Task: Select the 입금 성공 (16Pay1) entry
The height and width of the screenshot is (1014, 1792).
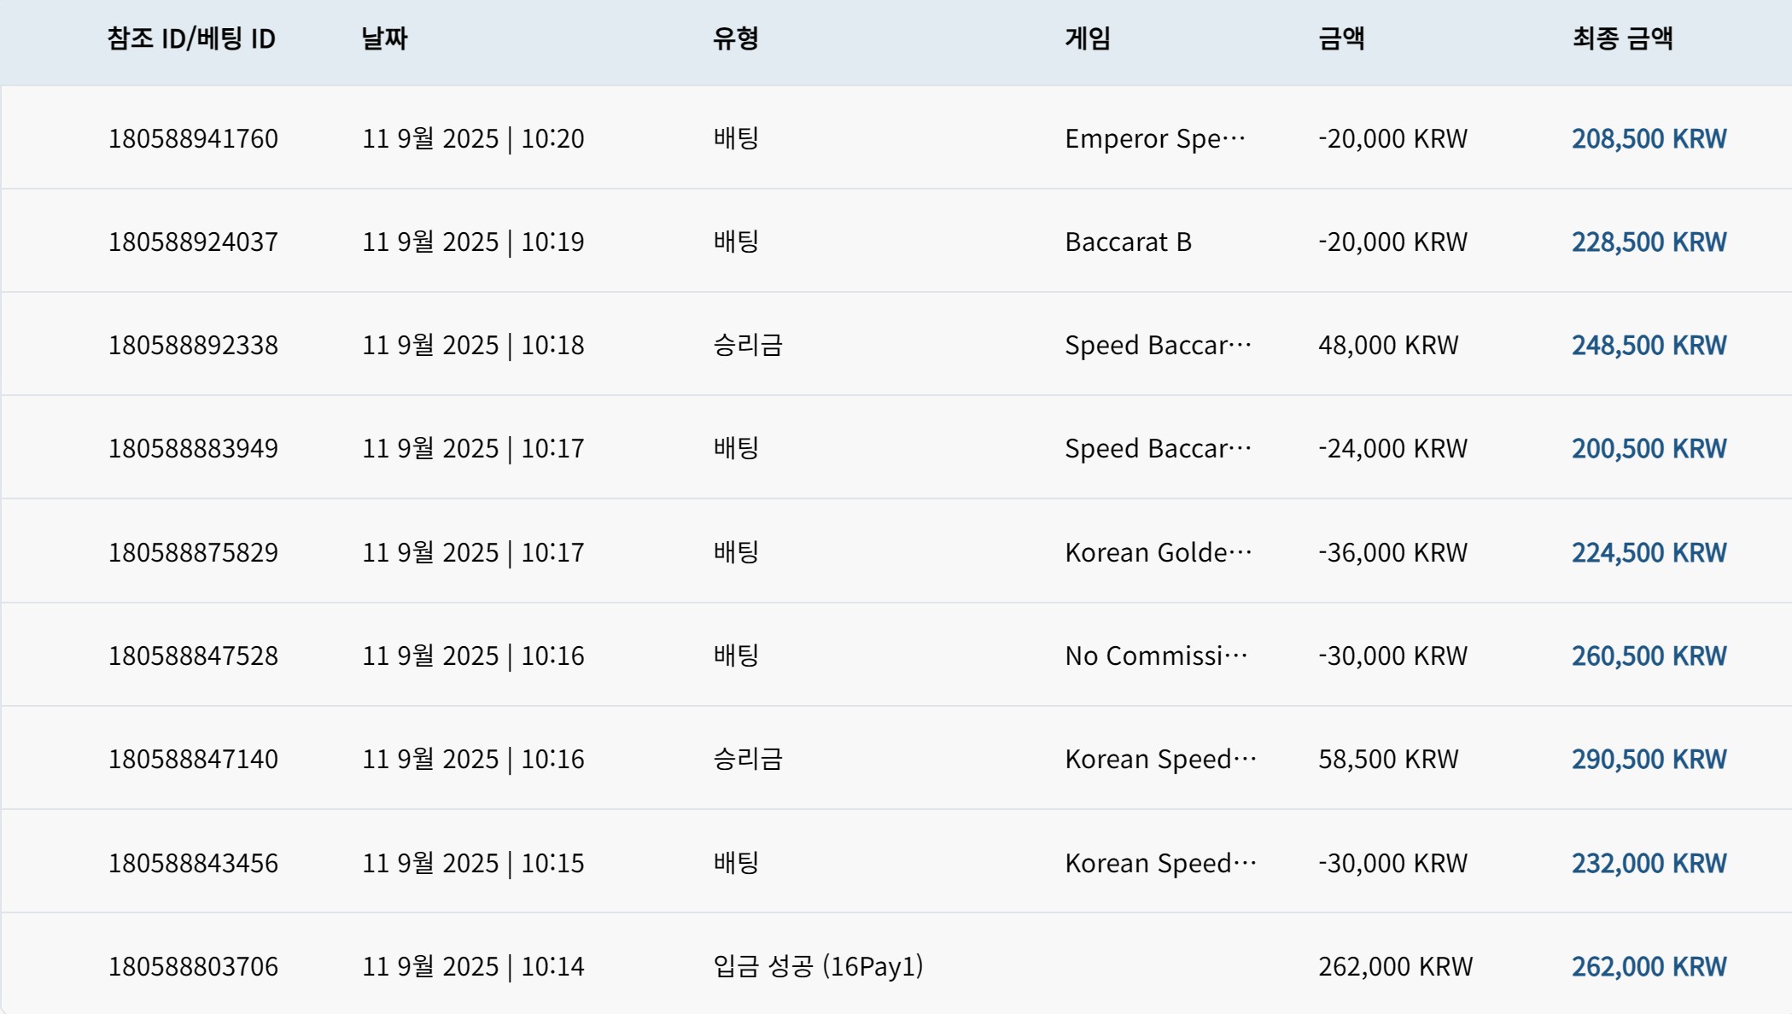Action: tap(818, 966)
